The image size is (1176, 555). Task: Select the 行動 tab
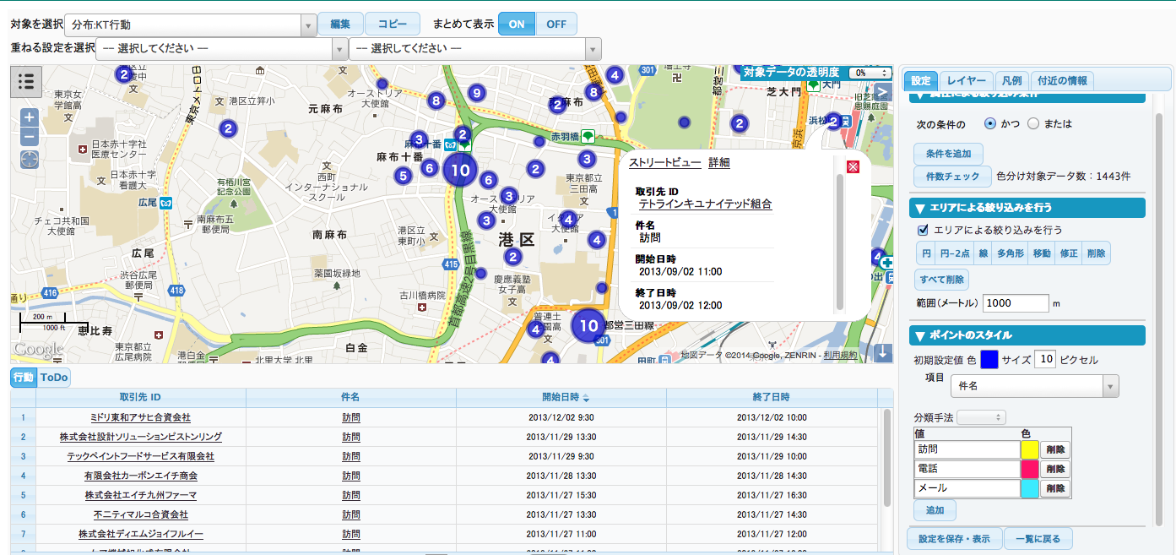tap(24, 377)
